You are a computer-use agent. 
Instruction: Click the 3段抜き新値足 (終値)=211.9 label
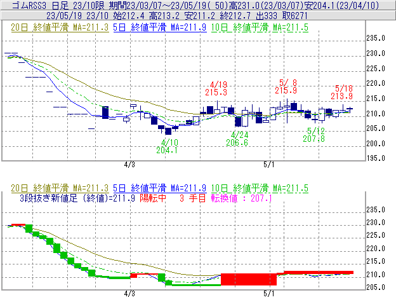click(x=77, y=198)
